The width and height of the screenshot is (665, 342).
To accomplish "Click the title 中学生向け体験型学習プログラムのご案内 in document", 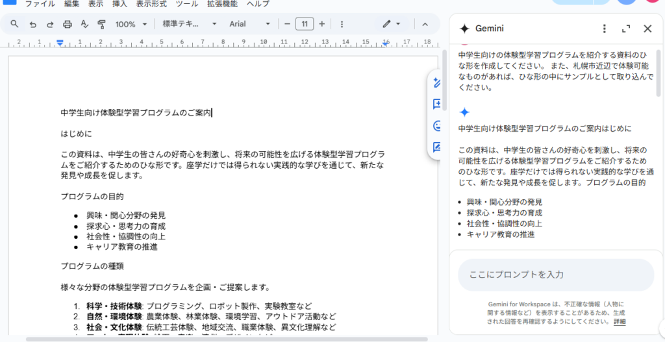I will coord(136,113).
